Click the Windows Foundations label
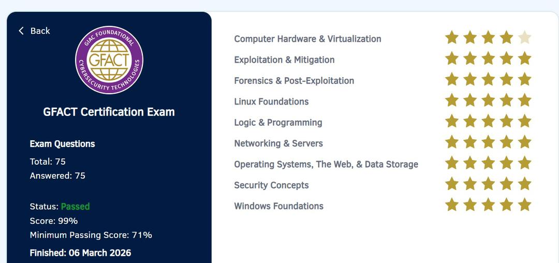559x263 pixels. click(279, 207)
